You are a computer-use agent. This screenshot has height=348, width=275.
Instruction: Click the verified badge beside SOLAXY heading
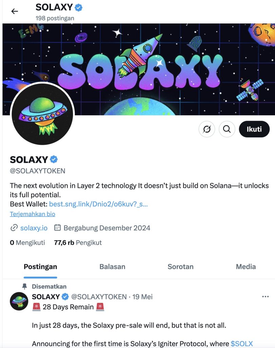53,158
